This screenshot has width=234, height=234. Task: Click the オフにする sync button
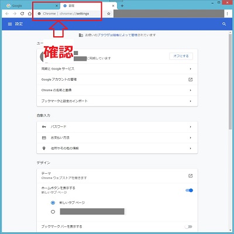(x=181, y=56)
